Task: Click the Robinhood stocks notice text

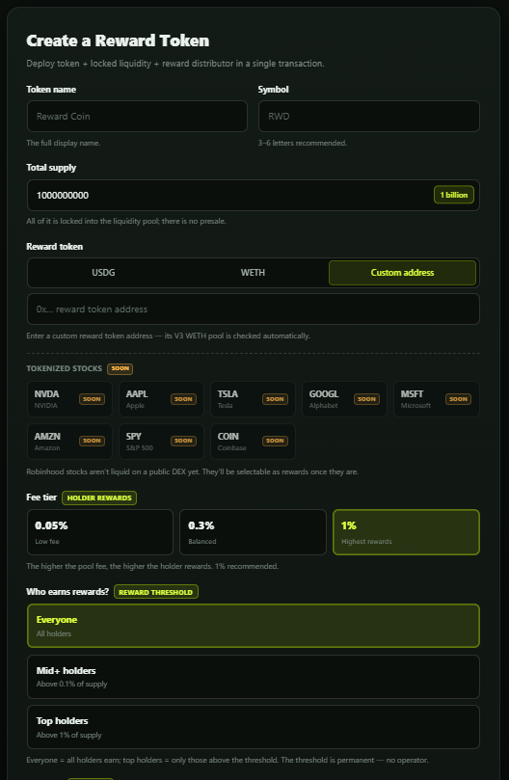Action: [192, 471]
